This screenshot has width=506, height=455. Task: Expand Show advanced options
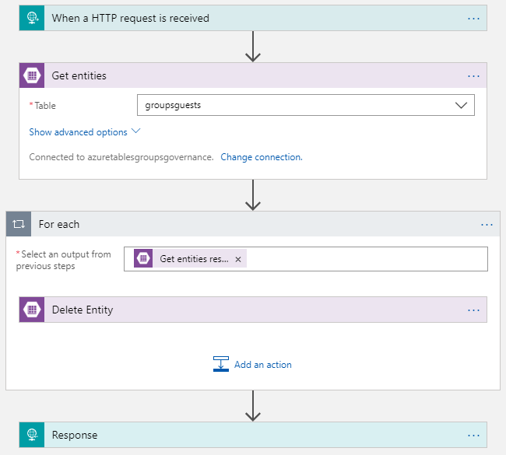(84, 132)
